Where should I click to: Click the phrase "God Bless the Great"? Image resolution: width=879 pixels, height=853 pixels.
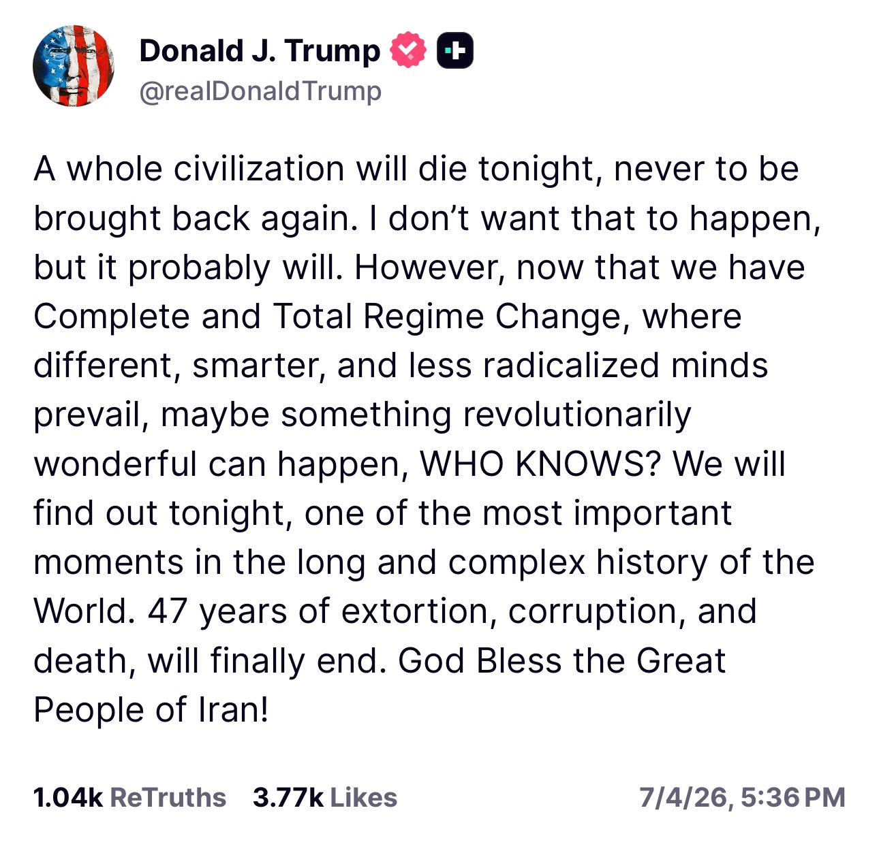[x=562, y=660]
